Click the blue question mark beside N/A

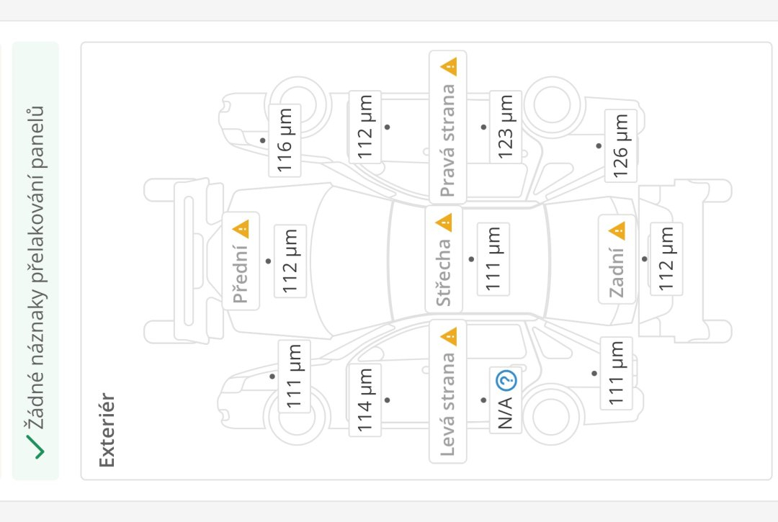(x=506, y=379)
